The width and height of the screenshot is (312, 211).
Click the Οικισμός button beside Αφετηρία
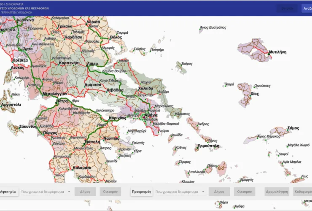[x=110, y=192]
